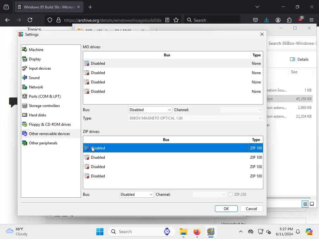Click the taskbar Search box
The height and width of the screenshot is (239, 319).
[x=141, y=232]
